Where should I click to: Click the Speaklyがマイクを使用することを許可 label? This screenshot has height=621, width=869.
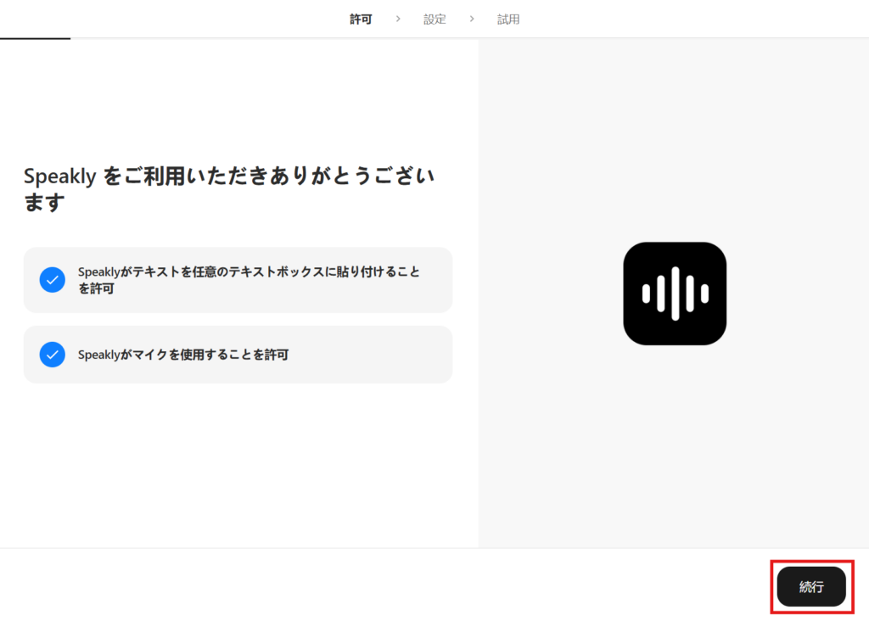[183, 355]
